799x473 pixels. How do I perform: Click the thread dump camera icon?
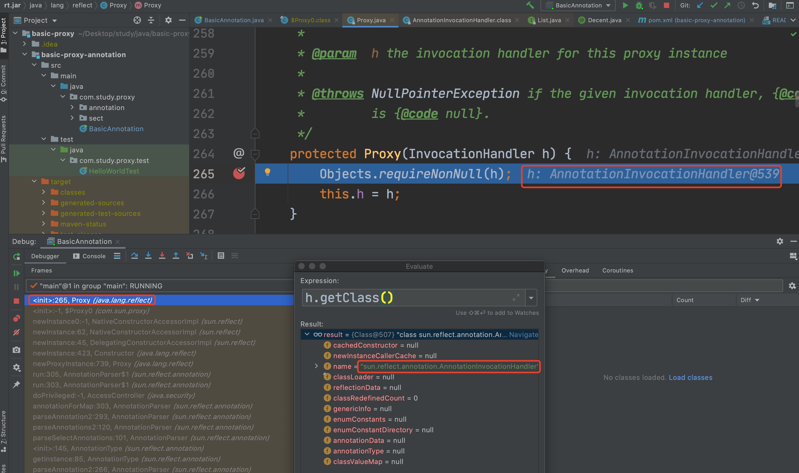tap(17, 350)
